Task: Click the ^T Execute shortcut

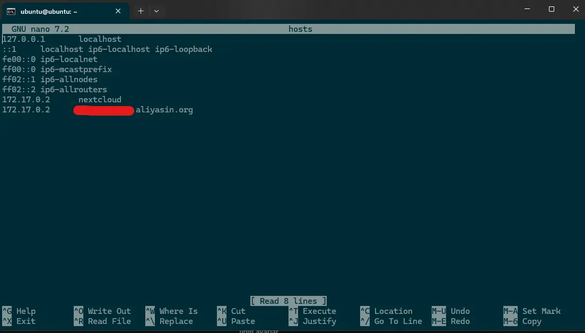Action: pos(312,311)
